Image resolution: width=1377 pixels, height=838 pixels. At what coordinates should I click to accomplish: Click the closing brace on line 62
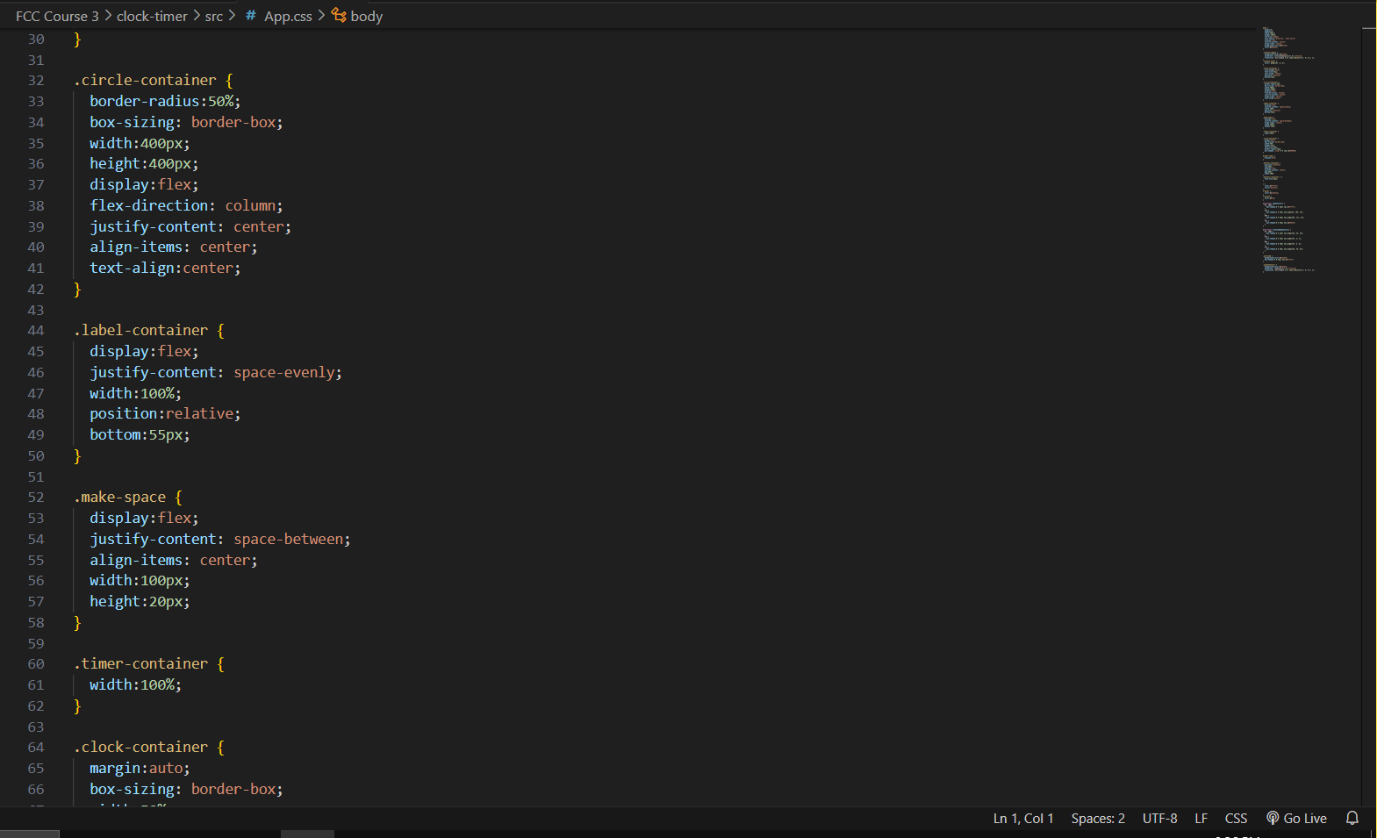point(77,705)
